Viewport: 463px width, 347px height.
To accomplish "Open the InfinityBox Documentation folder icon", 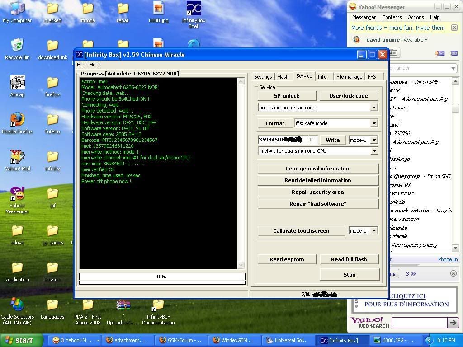I will point(158,305).
